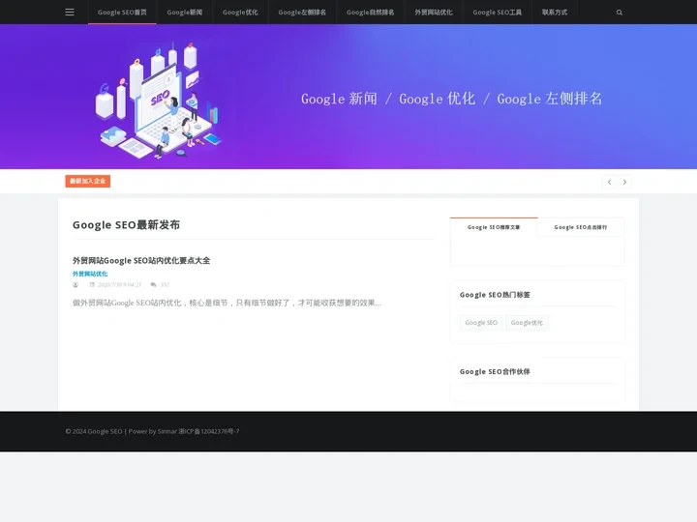Click the SEO isometric banner illustration
This screenshot has height=522, width=697.
(x=158, y=101)
